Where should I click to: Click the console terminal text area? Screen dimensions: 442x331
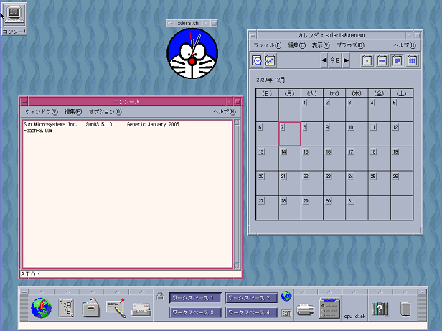pos(128,194)
